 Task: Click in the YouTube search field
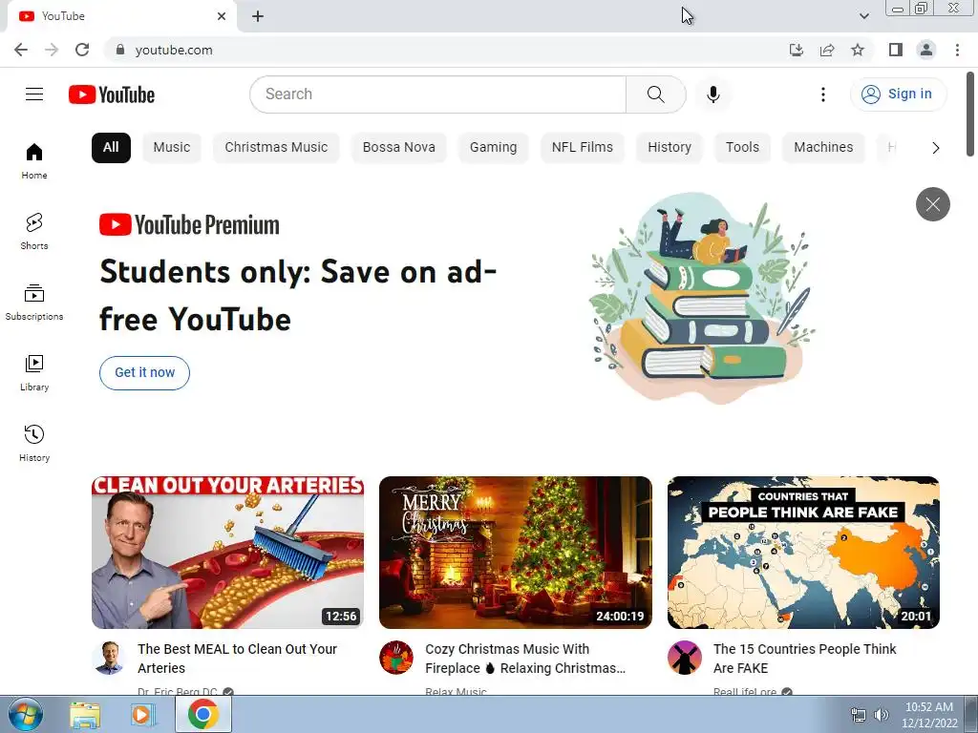tap(437, 94)
